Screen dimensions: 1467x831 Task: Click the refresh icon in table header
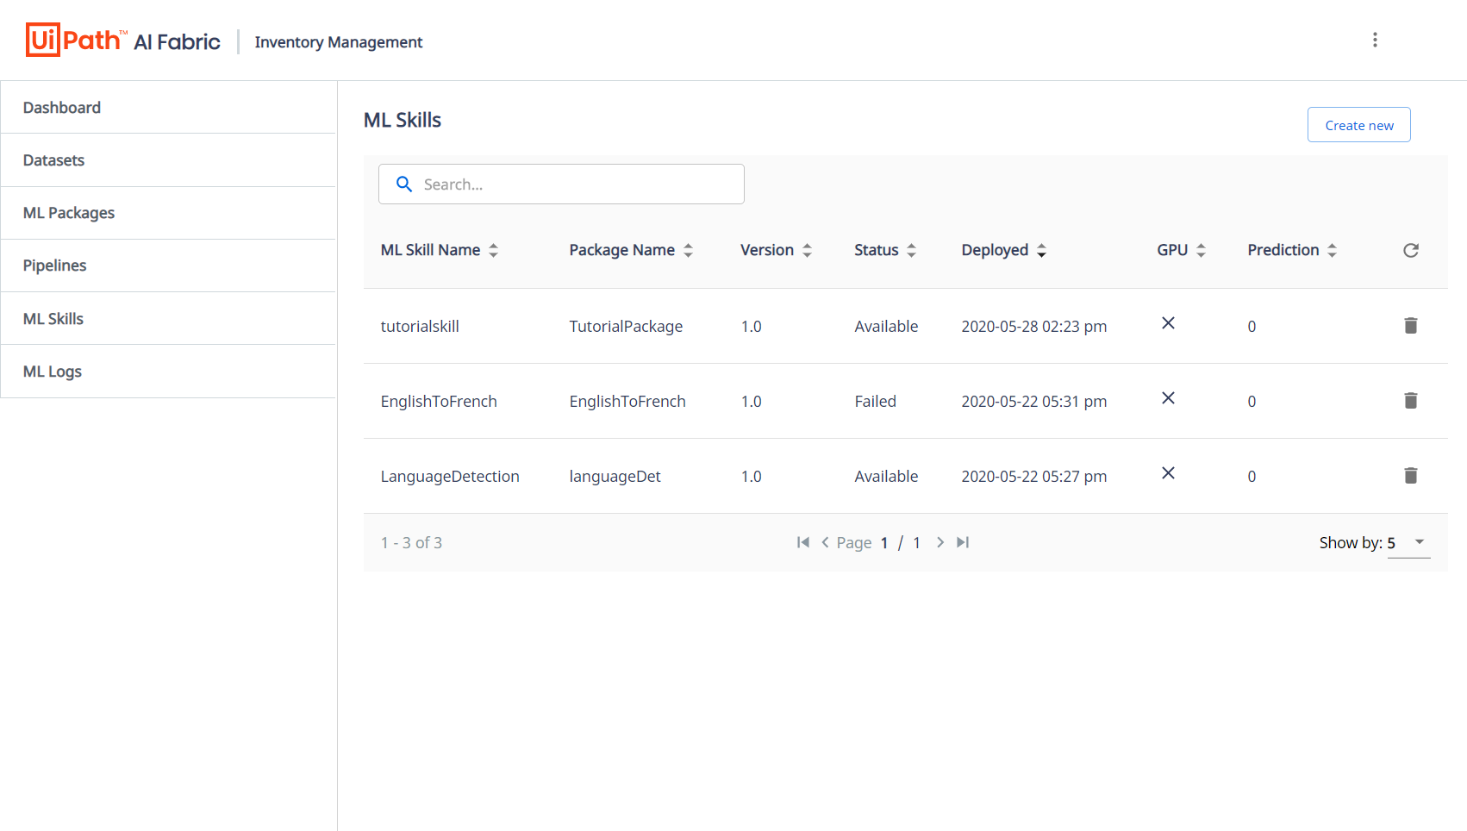point(1410,250)
